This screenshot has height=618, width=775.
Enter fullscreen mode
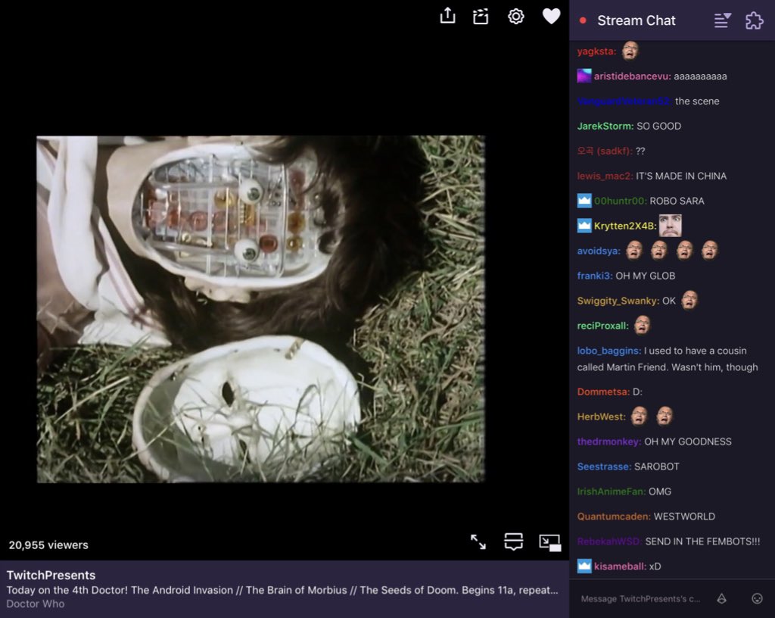point(478,542)
